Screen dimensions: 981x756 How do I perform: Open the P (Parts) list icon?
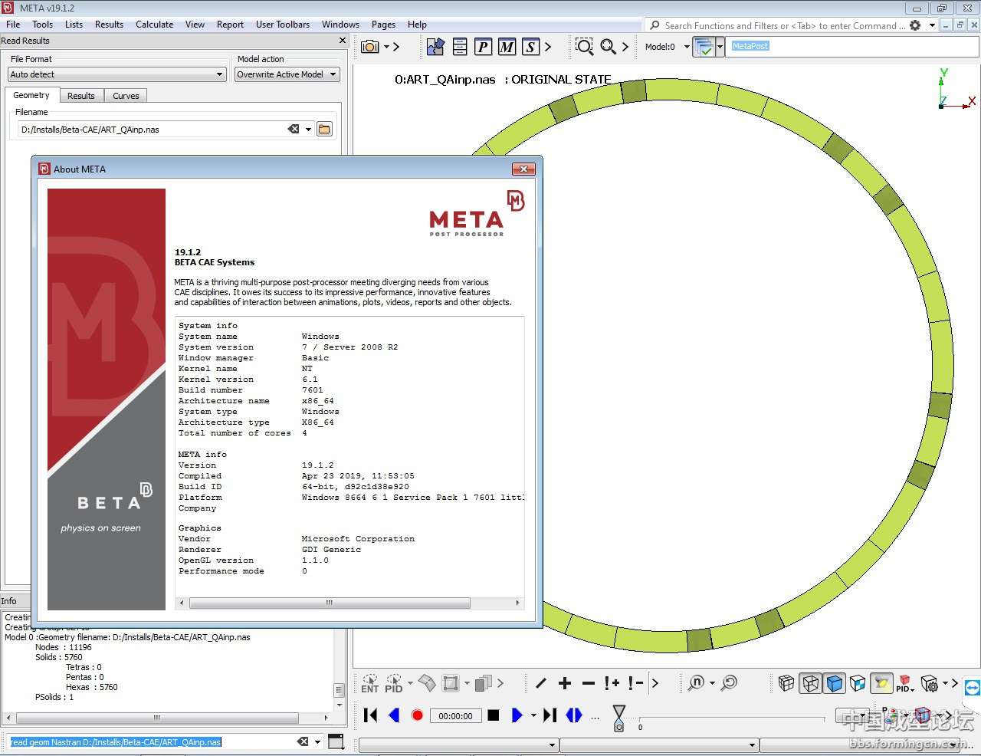coord(483,47)
